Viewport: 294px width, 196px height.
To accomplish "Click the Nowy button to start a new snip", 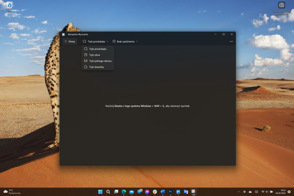I will click(x=70, y=41).
